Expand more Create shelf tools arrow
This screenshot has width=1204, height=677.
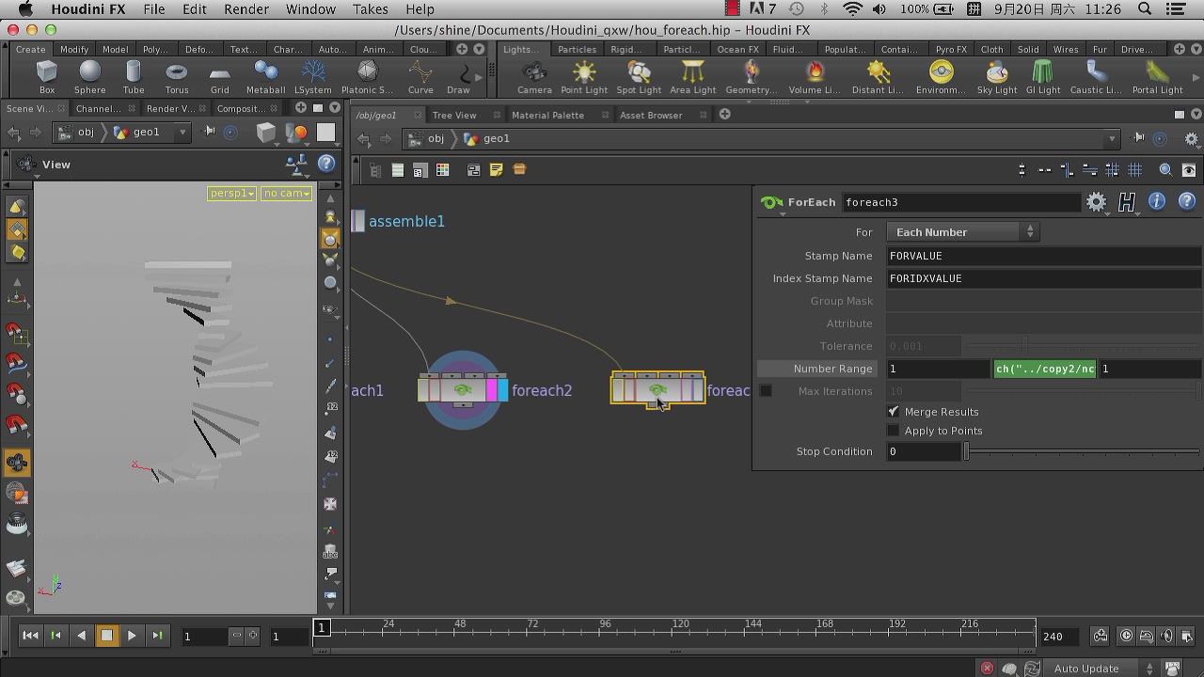tap(479, 77)
